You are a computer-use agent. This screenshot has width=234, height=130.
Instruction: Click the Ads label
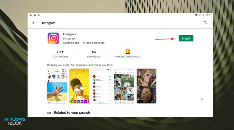49,113
